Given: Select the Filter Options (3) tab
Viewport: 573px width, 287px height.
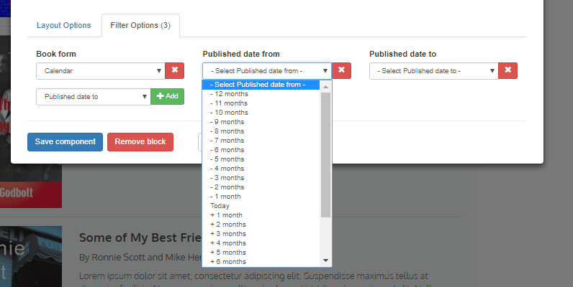Looking at the screenshot, I should pos(140,25).
